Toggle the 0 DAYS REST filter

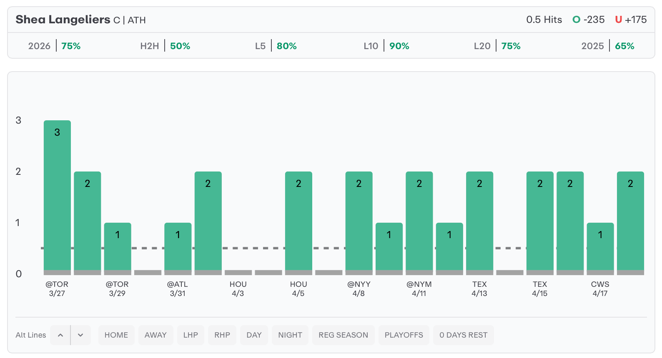click(x=463, y=335)
